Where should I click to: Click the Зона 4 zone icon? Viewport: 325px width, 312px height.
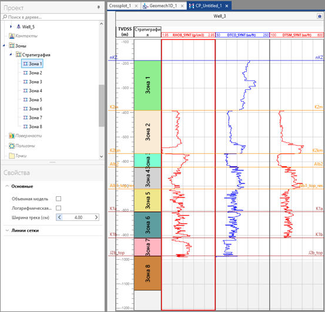click(x=25, y=90)
